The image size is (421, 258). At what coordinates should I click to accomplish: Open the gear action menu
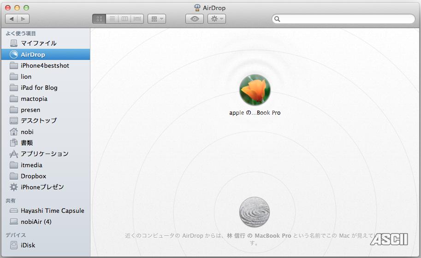click(217, 19)
